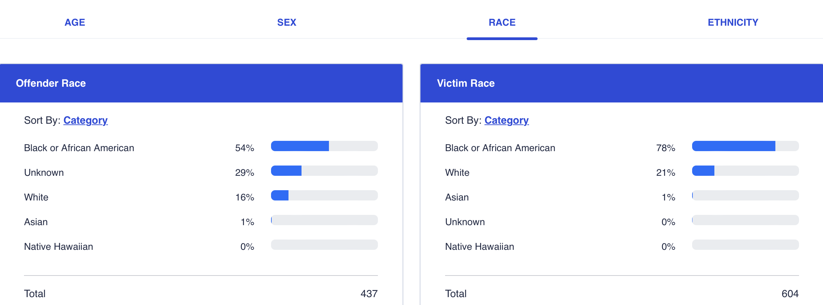Click the victim White 21% bar
The image size is (823, 305).
point(745,171)
